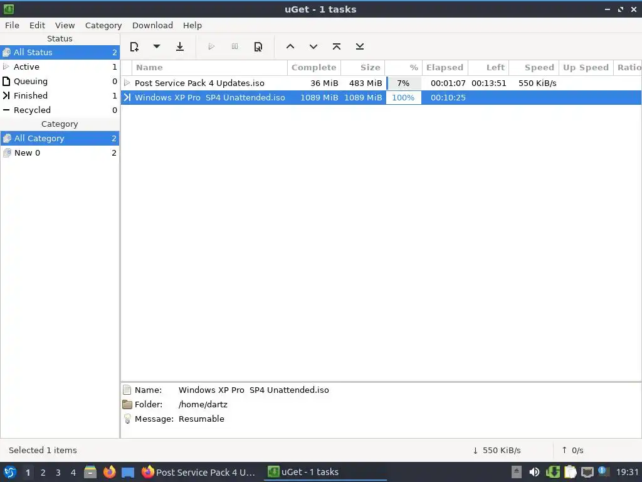This screenshot has width=642, height=482.
Task: Click Selected 1 items status text
Action: (43, 450)
